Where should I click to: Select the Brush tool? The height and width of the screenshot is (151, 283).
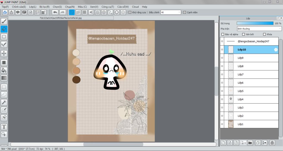[x=4, y=21]
